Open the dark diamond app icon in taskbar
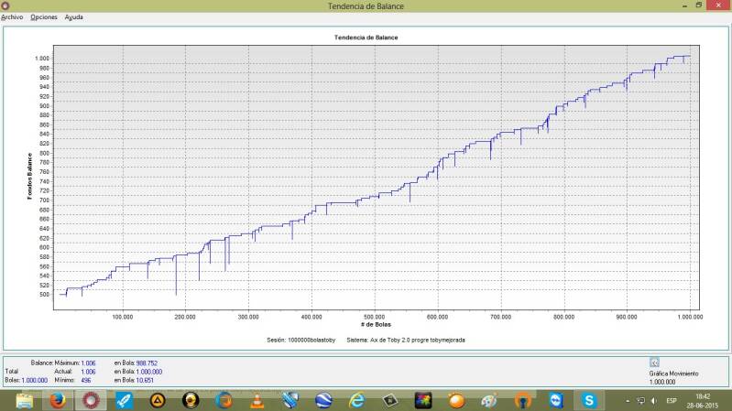 coord(389,400)
